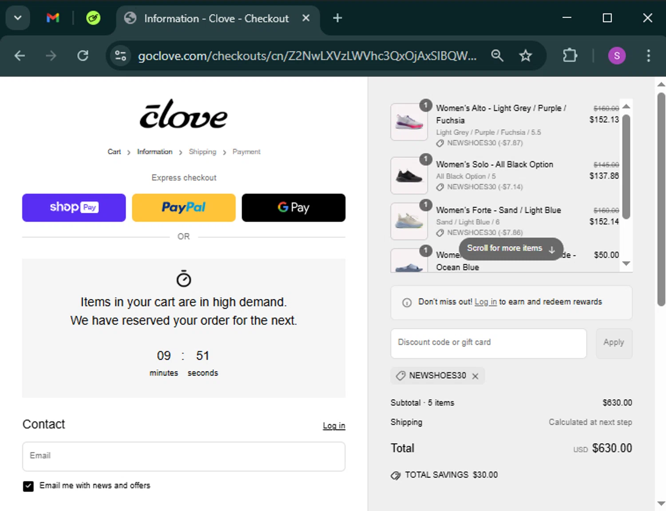Image resolution: width=666 pixels, height=511 pixels.
Task: Expand the tab search dropdown arrow
Action: click(x=18, y=18)
